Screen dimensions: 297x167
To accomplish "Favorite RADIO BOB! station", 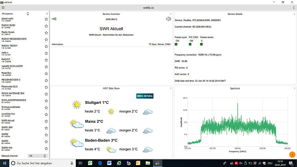I will [x=46, y=26].
